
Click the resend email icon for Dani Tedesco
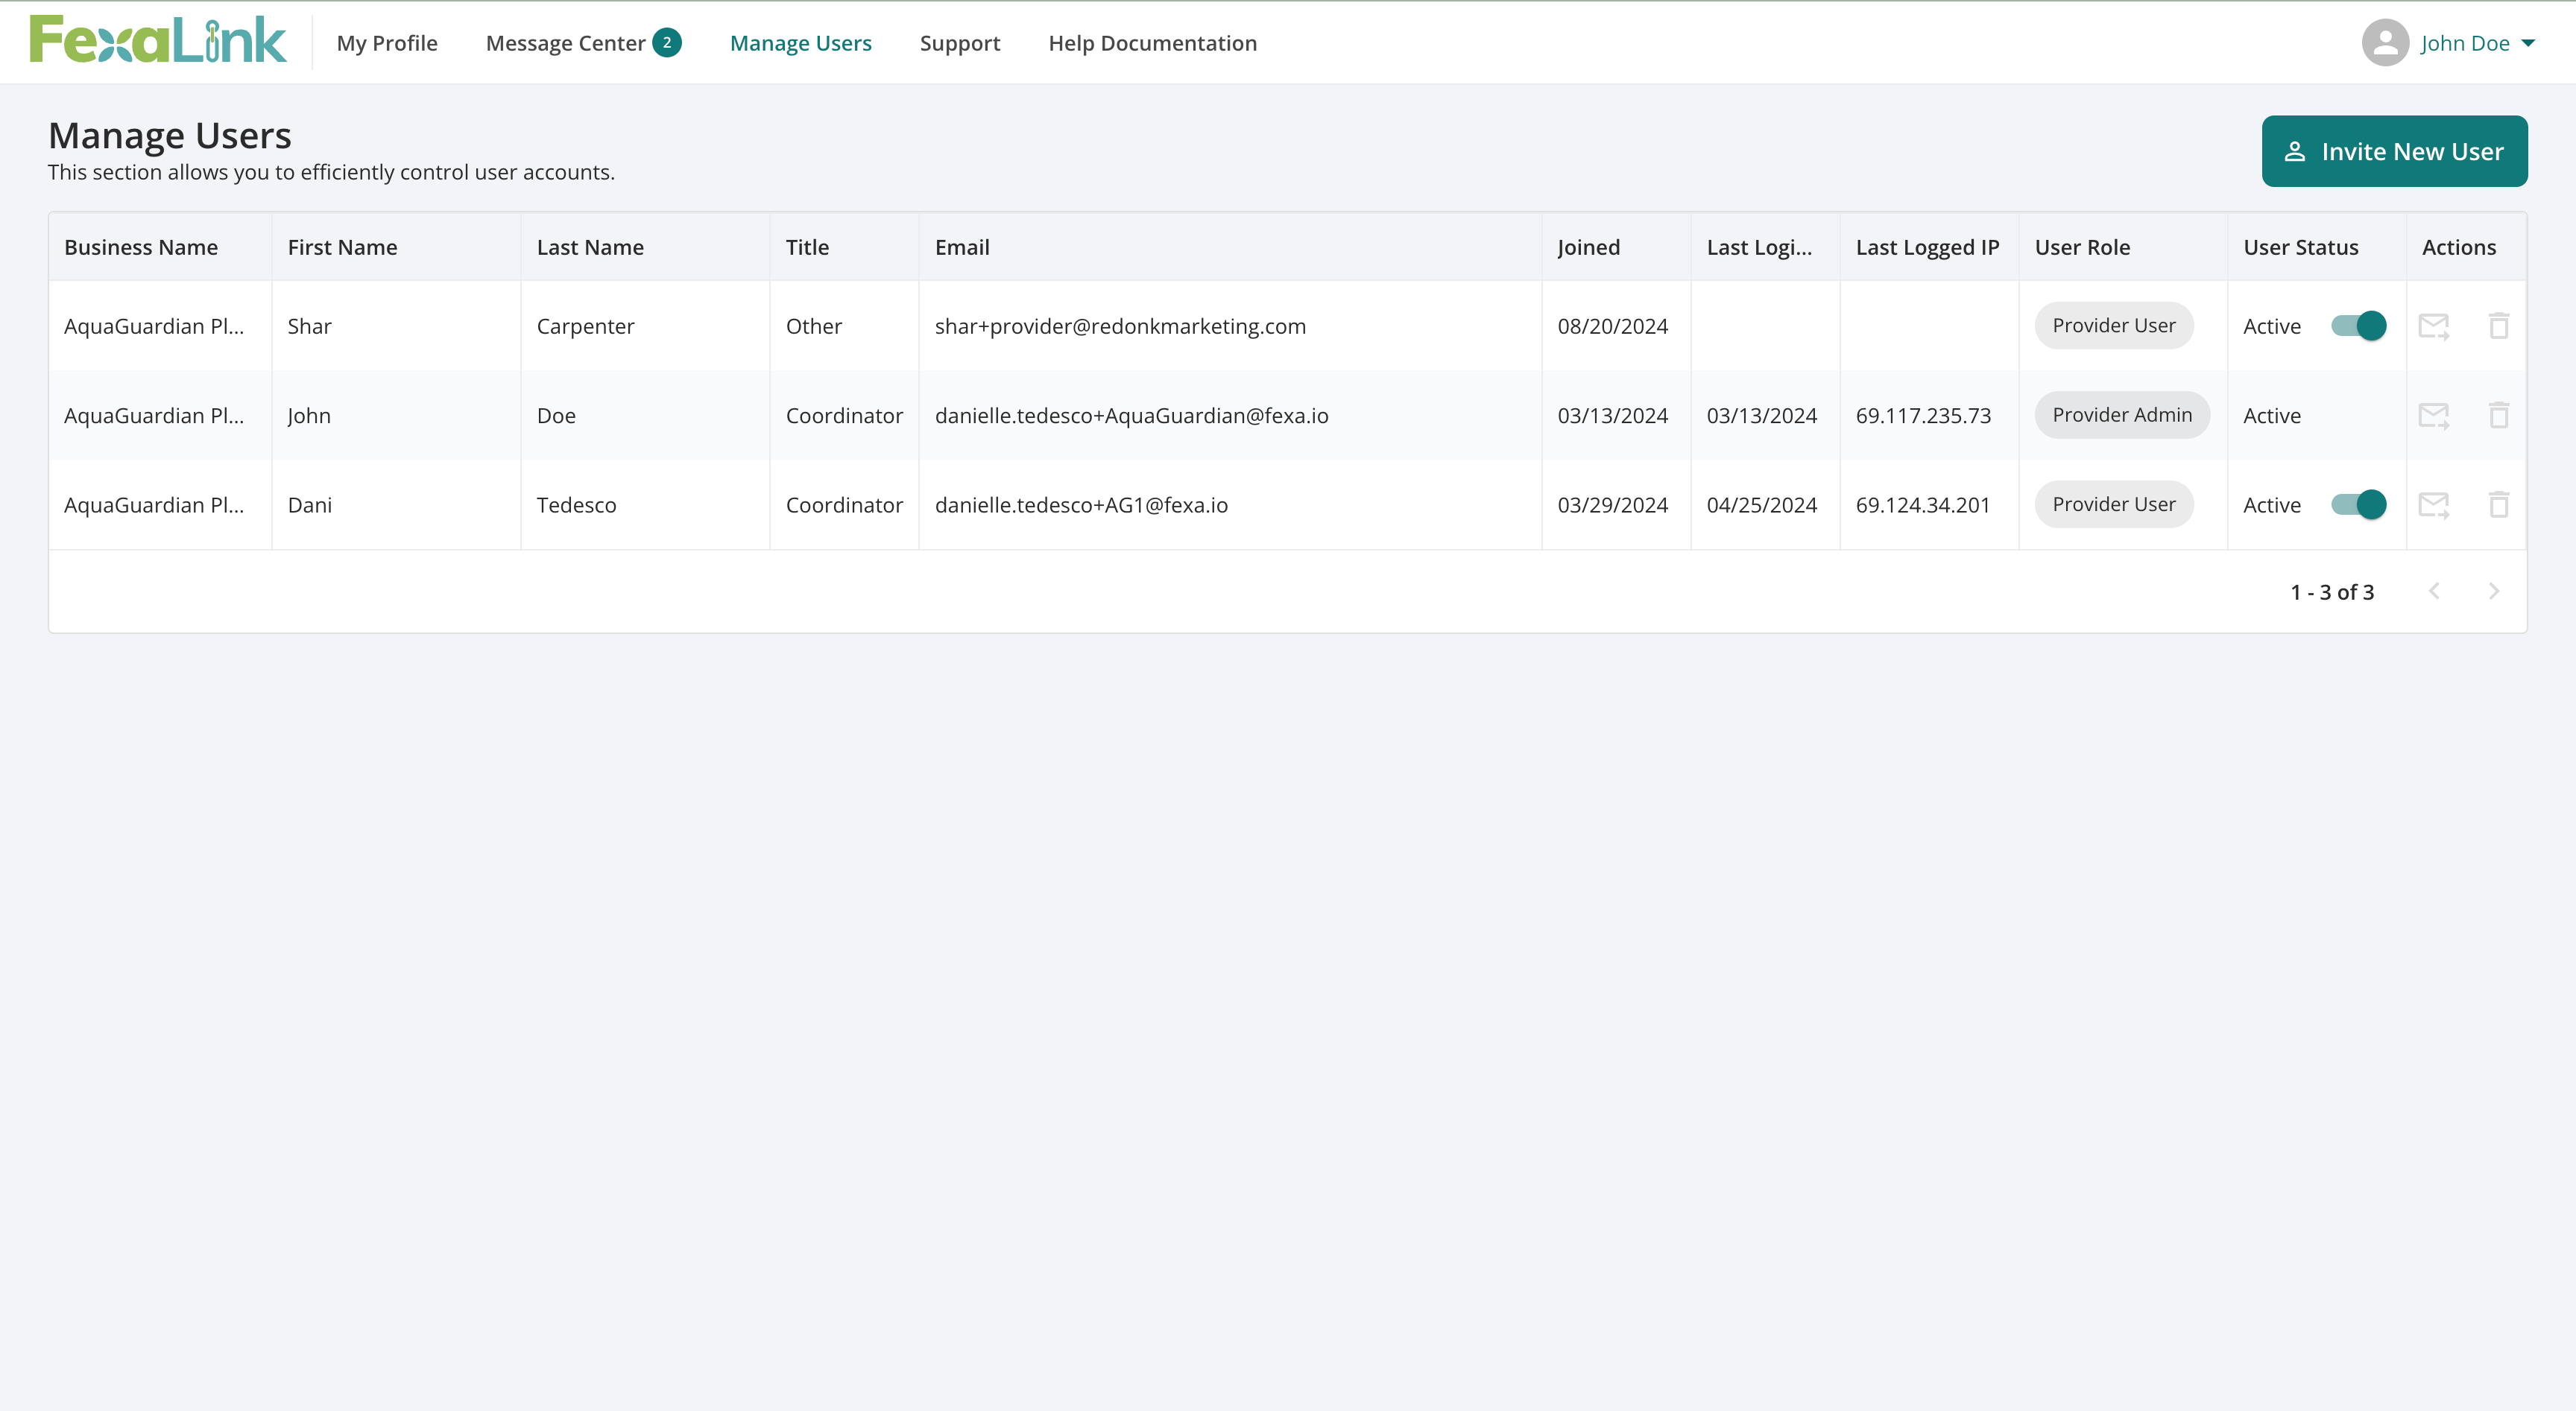pyautogui.click(x=2434, y=504)
